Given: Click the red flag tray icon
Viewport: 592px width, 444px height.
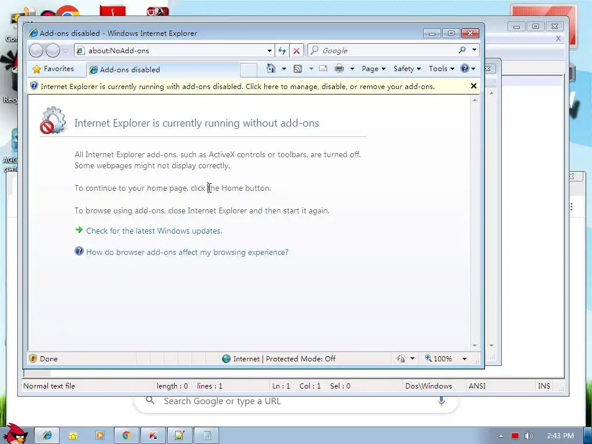Looking at the screenshot, I should point(515,436).
